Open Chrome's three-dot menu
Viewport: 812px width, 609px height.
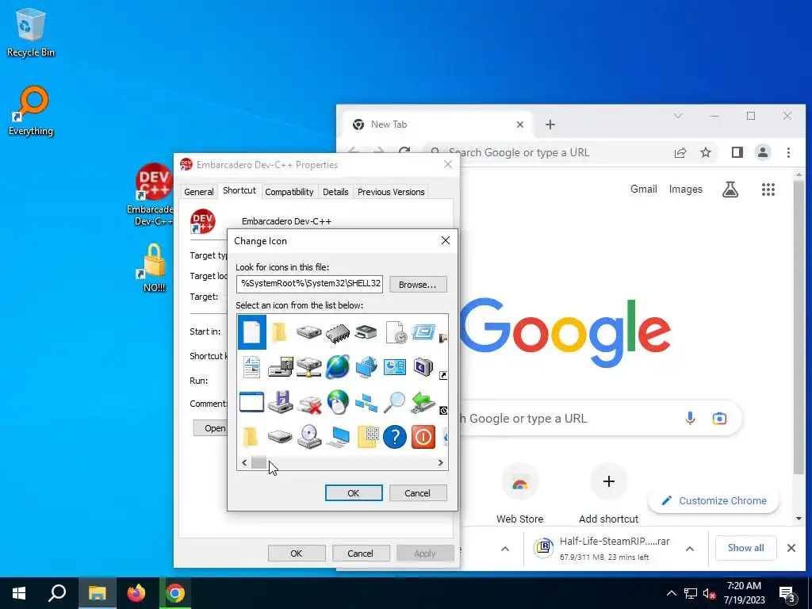(788, 152)
